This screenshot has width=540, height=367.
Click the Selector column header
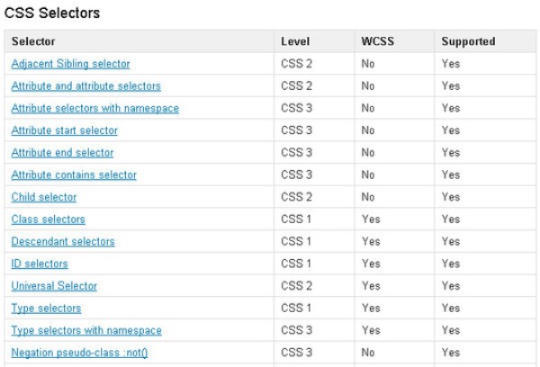[33, 41]
